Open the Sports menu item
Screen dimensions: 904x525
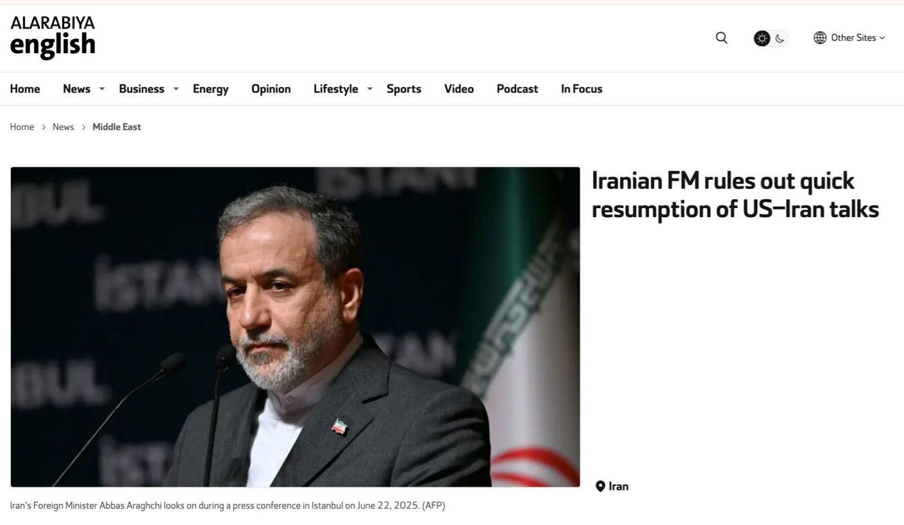[404, 89]
